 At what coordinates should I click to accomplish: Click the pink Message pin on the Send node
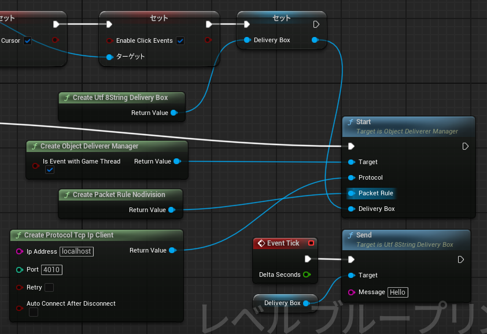(352, 292)
